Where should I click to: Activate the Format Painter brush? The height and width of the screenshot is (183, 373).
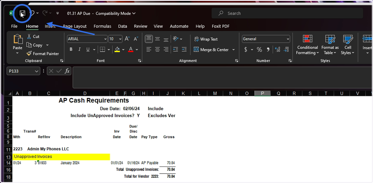tap(43, 53)
